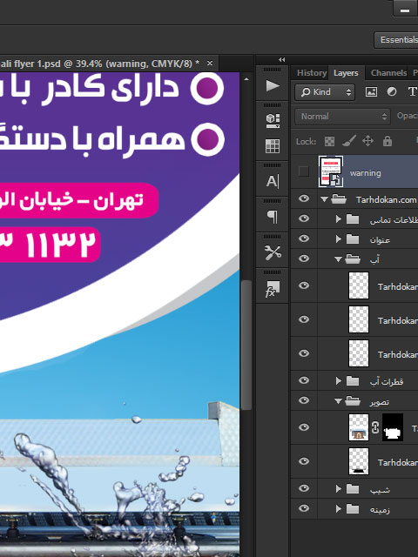Close the flyer 1.psd document tab
The height and width of the screenshot is (557, 418).
tap(210, 64)
